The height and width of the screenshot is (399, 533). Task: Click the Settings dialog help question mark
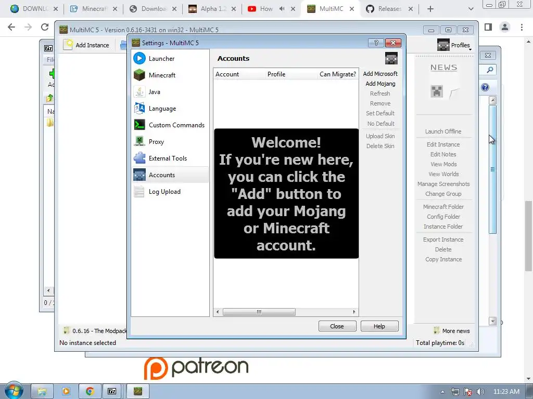pos(376,43)
